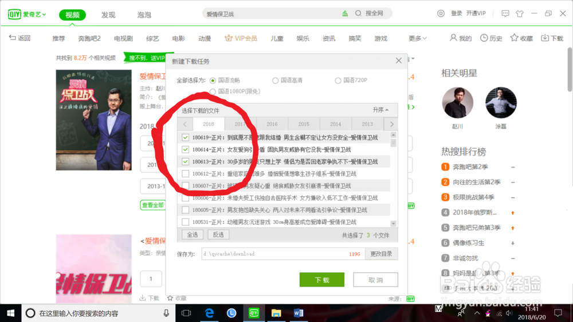Uncheck the 180614 episode checkbox
The image size is (573, 322).
[x=185, y=149]
